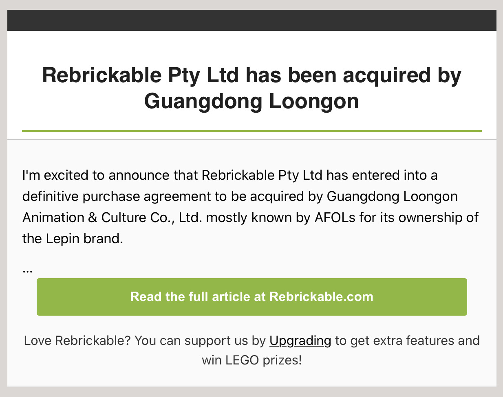The width and height of the screenshot is (503, 397).
Task: Click the Read the full article button
Action: (x=251, y=297)
